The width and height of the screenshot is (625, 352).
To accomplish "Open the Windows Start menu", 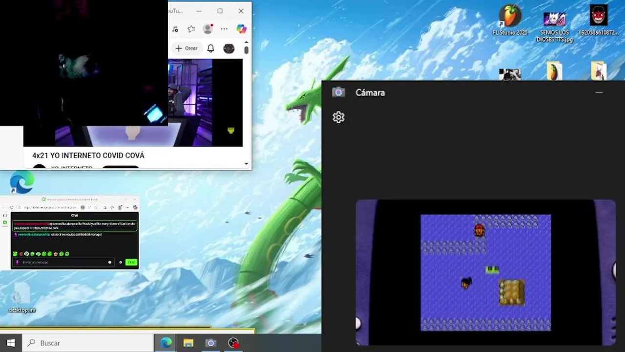I will (x=11, y=343).
